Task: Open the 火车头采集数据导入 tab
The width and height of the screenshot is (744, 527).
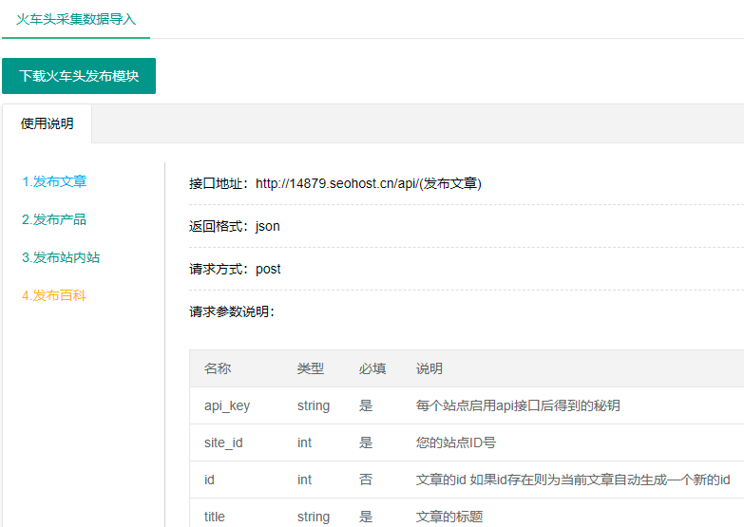Action: [x=76, y=19]
